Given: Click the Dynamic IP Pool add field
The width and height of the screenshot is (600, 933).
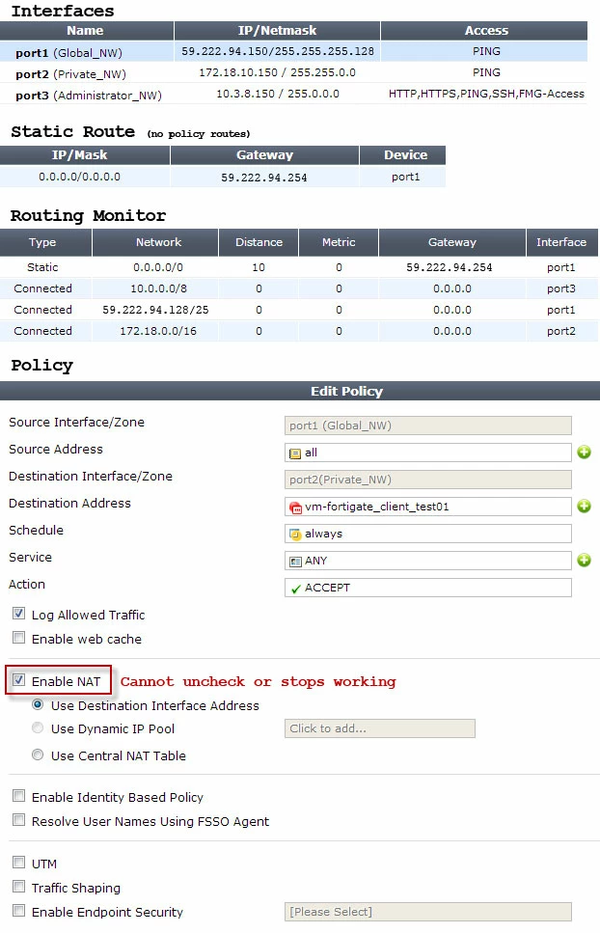Looking at the screenshot, I should point(380,728).
